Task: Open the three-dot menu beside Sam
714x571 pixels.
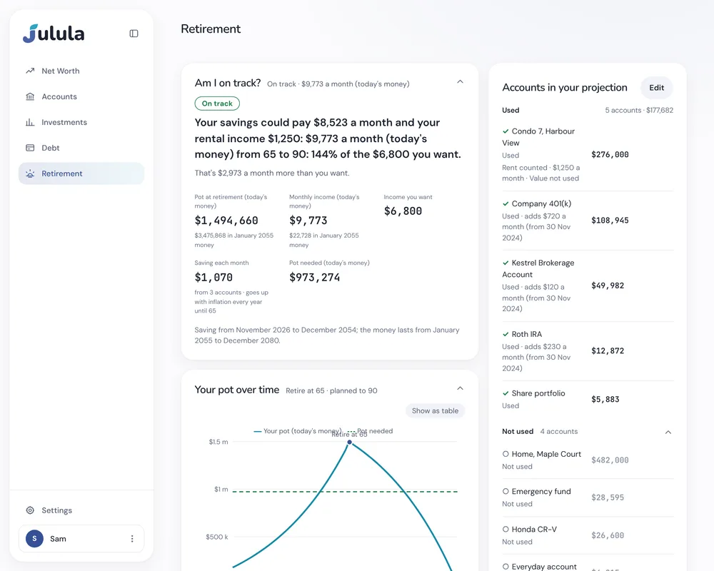Action: [132, 539]
